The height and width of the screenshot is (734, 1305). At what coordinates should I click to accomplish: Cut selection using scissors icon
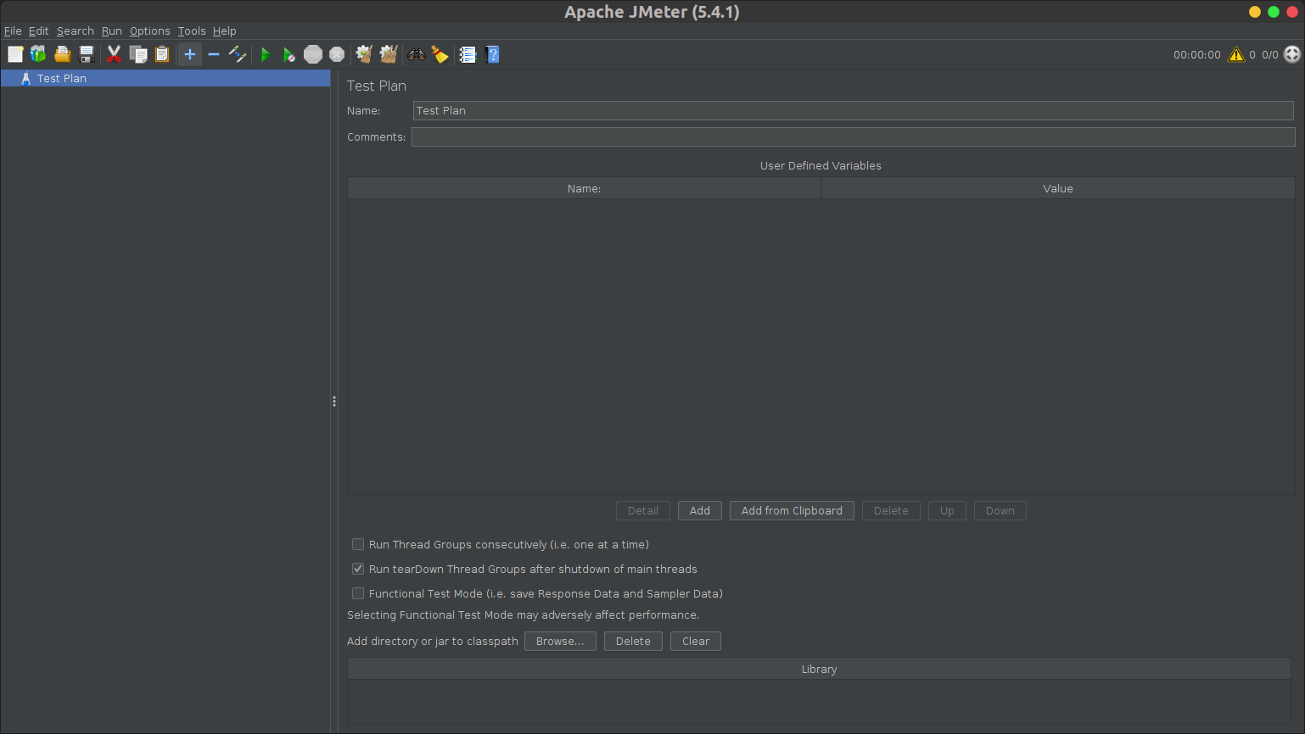114,54
